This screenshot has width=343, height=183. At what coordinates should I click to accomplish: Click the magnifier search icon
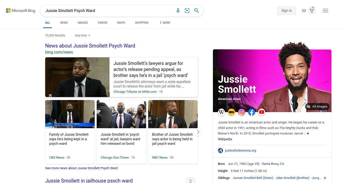tap(197, 11)
